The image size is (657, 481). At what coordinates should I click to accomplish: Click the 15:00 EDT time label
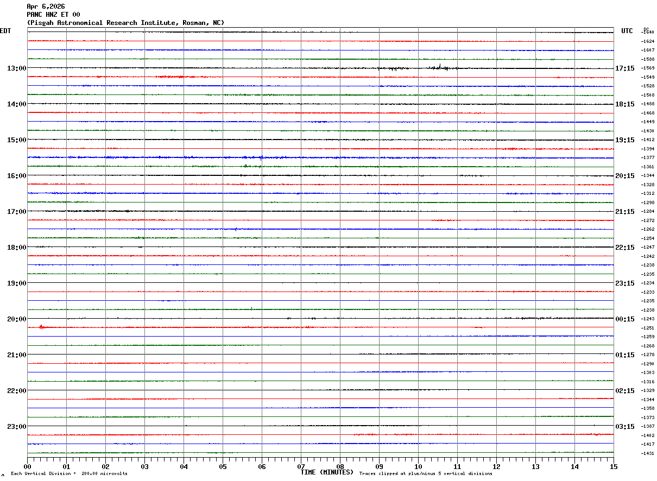point(17,140)
